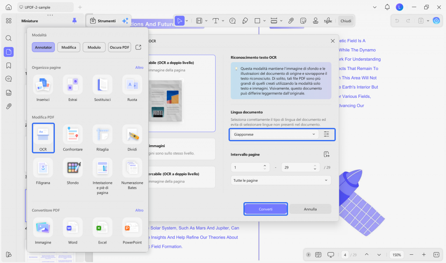The image size is (446, 263).
Task: Click the Converti button
Action: pos(266,209)
